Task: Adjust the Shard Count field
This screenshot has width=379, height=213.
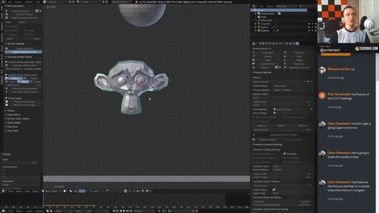Action: [x=282, y=102]
